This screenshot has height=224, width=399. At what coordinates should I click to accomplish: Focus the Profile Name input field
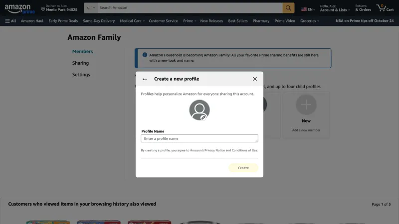click(199, 138)
